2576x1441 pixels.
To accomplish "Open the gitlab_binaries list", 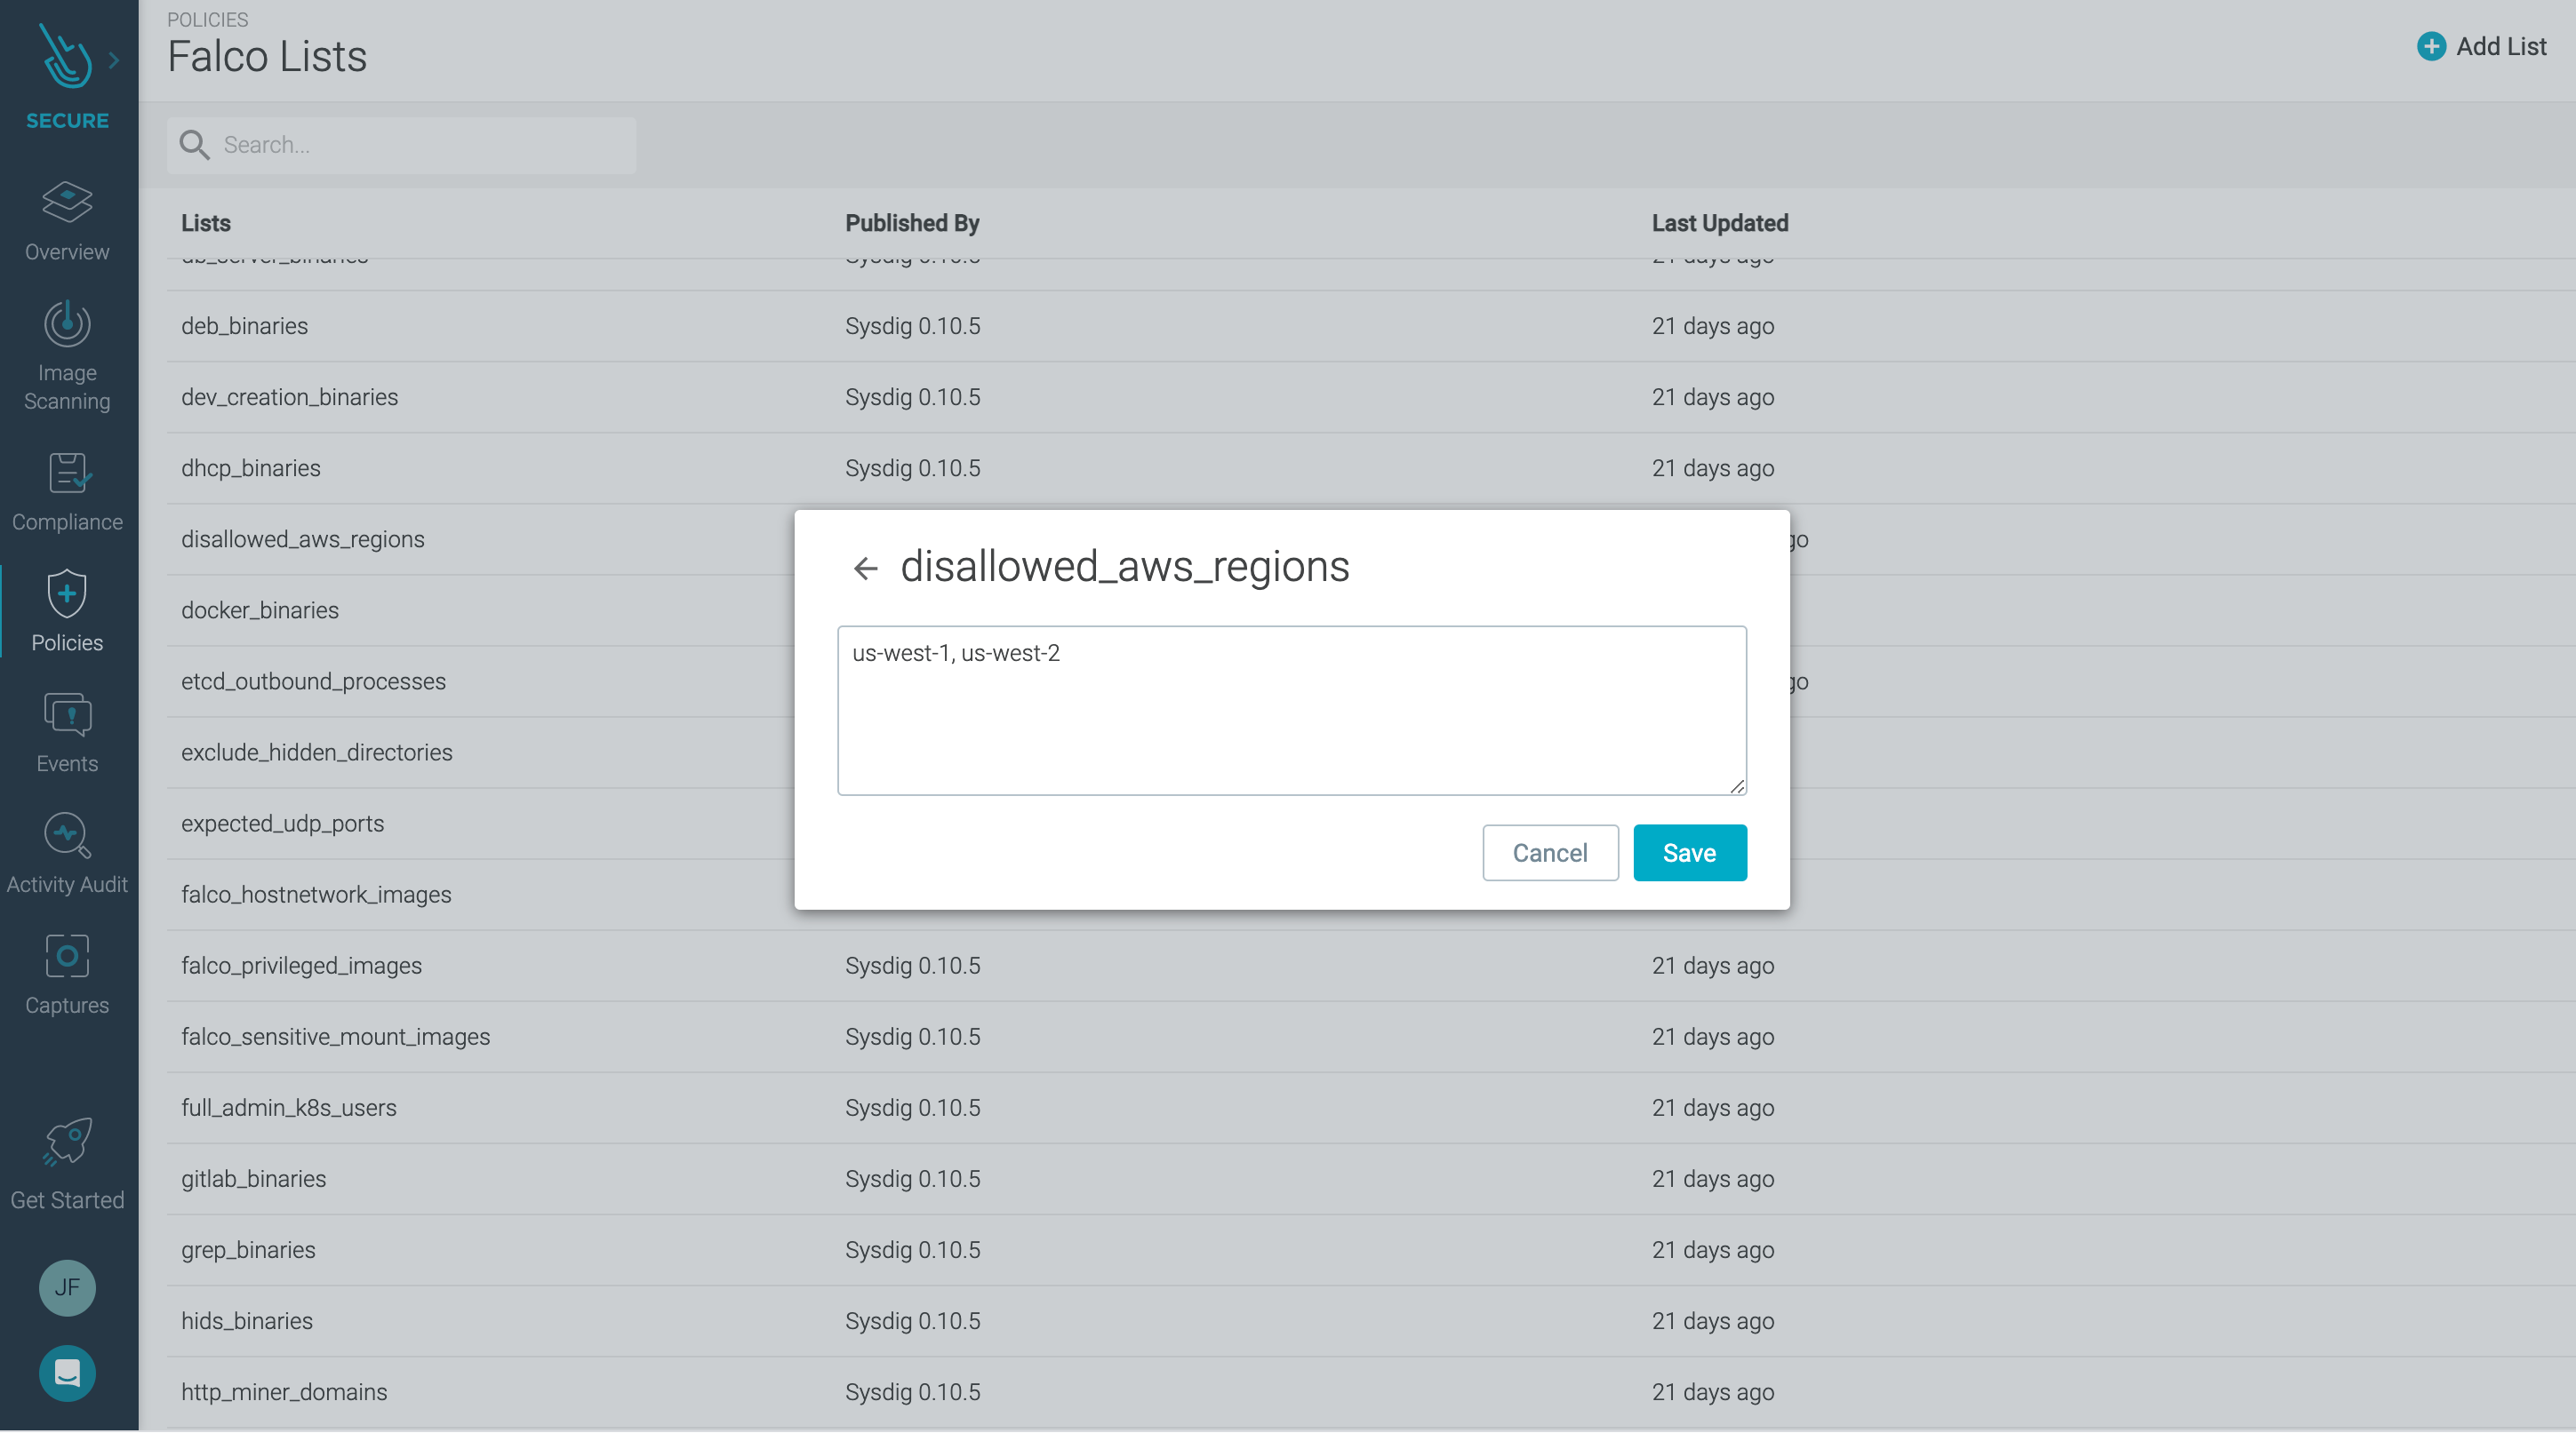I will (x=1370, y=1178).
